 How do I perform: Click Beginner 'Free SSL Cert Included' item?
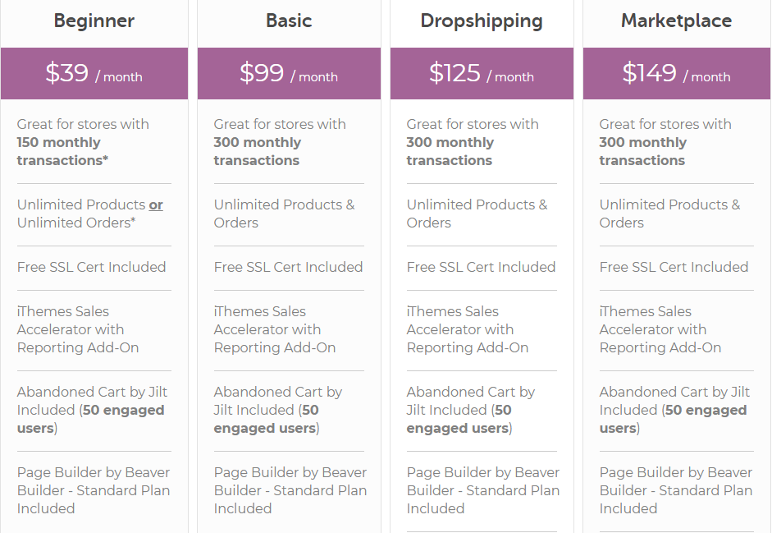coord(92,267)
